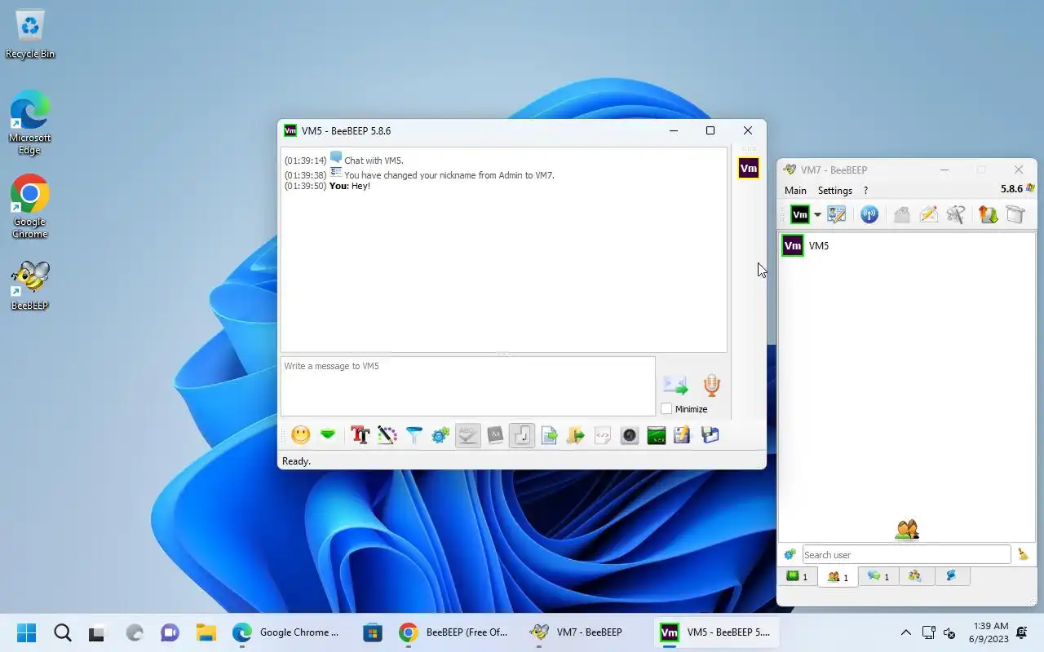The image size is (1044, 652).
Task: Click the gear icon left of Search user
Action: coord(790,555)
